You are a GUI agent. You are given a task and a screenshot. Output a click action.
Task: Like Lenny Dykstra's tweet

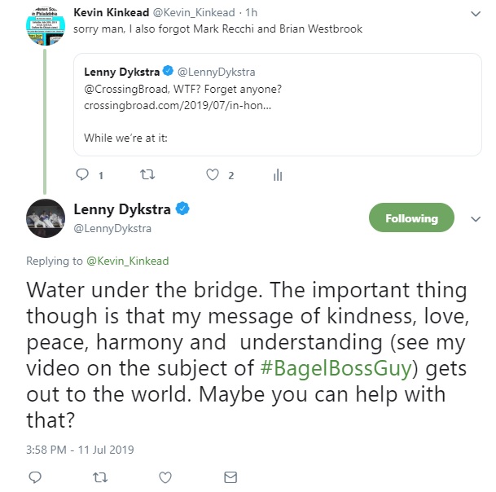point(165,476)
